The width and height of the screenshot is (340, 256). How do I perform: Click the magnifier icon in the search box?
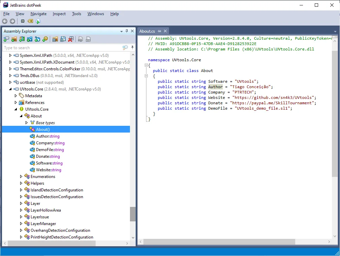click(x=125, y=48)
